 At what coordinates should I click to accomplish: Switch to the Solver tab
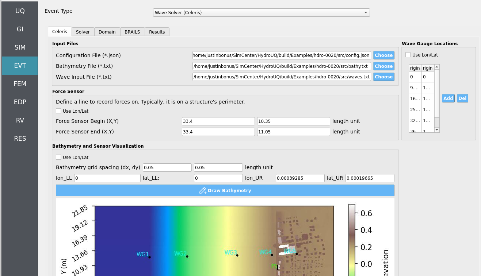point(83,32)
